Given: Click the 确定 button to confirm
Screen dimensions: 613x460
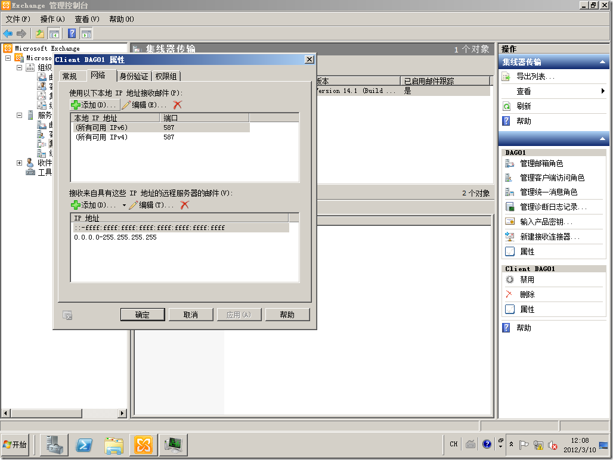Looking at the screenshot, I should (143, 315).
